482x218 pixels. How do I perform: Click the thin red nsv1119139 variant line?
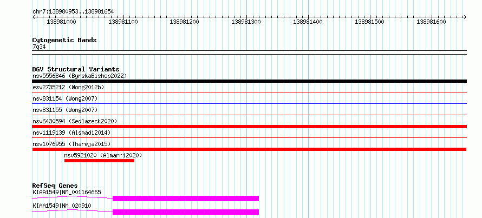[x=249, y=137]
